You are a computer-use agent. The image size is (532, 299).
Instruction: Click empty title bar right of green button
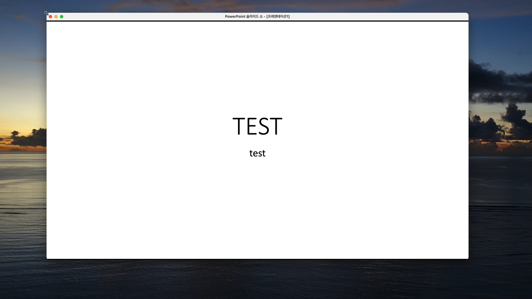point(125,17)
